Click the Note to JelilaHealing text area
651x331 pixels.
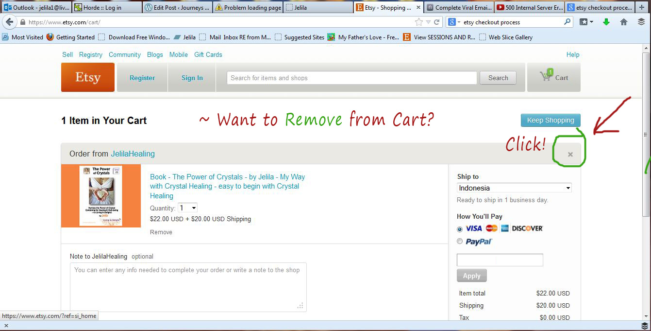188,287
